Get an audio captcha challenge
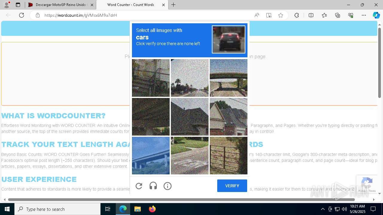 point(153,186)
